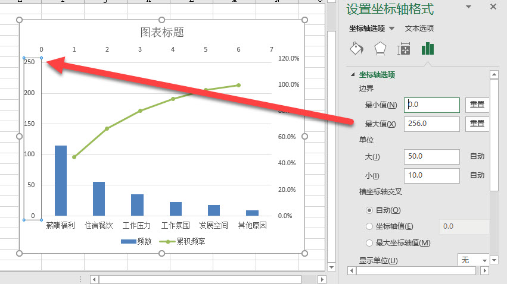Switch to the 坐标轴选项 tab
Image resolution: width=507 pixels, height=284 pixels.
[x=367, y=29]
